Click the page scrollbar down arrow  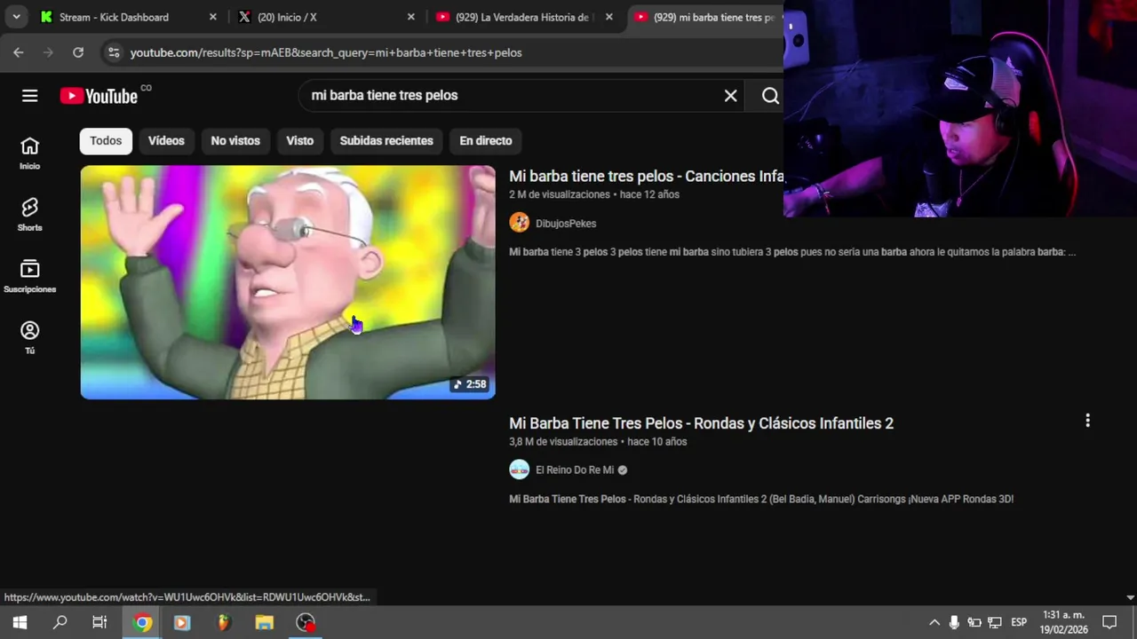(1130, 598)
